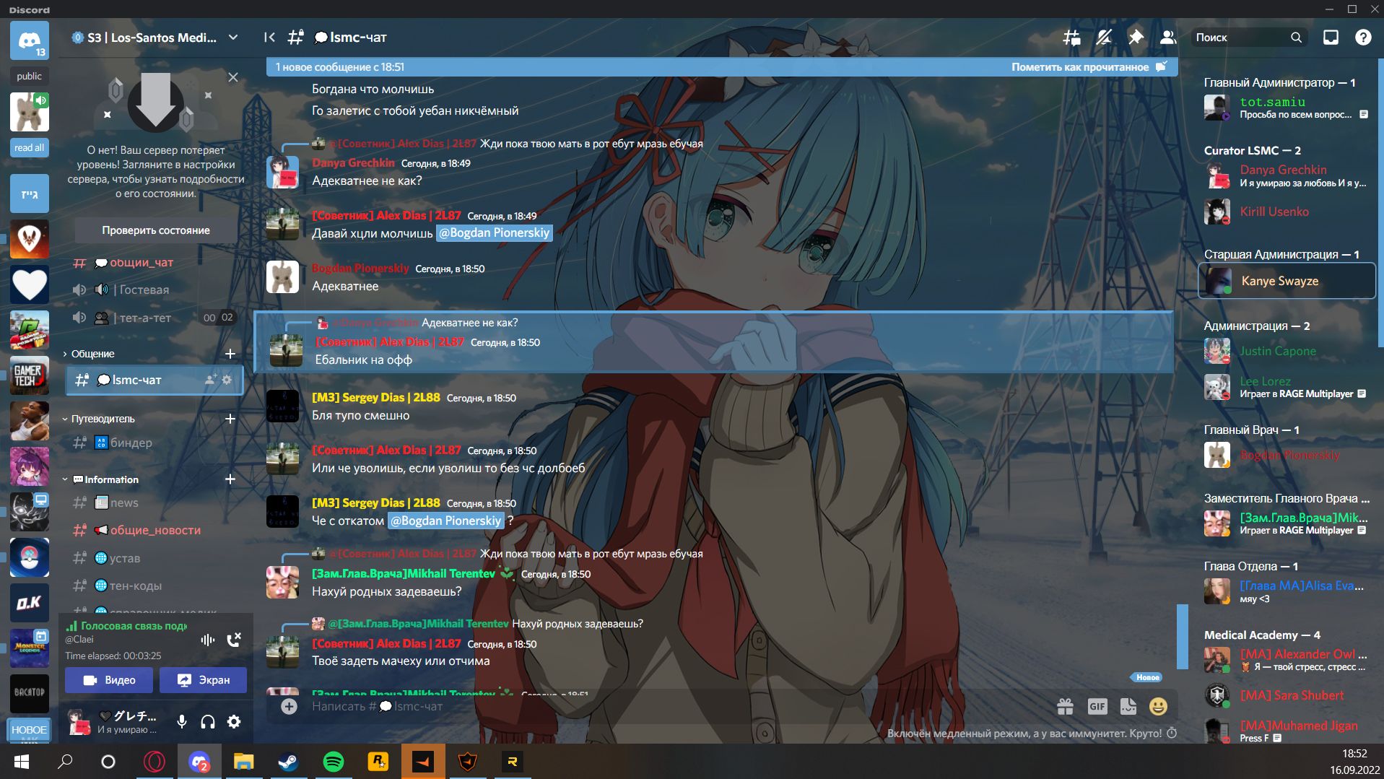Screen dimensions: 1384x779
Task: Click Видео button to turn camera on
Action: pos(109,680)
